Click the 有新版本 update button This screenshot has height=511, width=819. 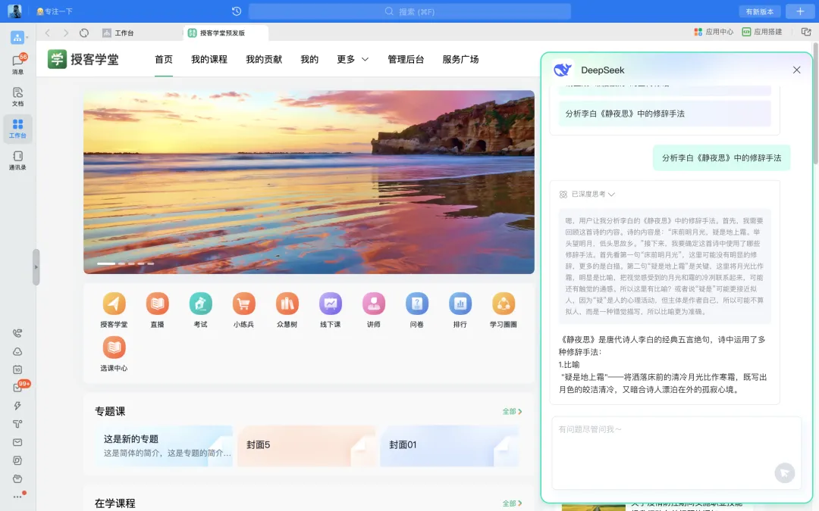pyautogui.click(x=759, y=11)
